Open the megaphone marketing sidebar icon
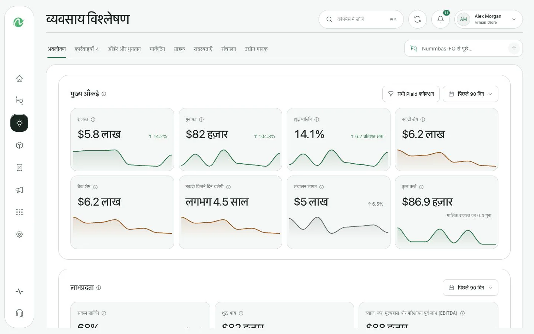Viewport: 534px width, 334px height. pos(19,190)
